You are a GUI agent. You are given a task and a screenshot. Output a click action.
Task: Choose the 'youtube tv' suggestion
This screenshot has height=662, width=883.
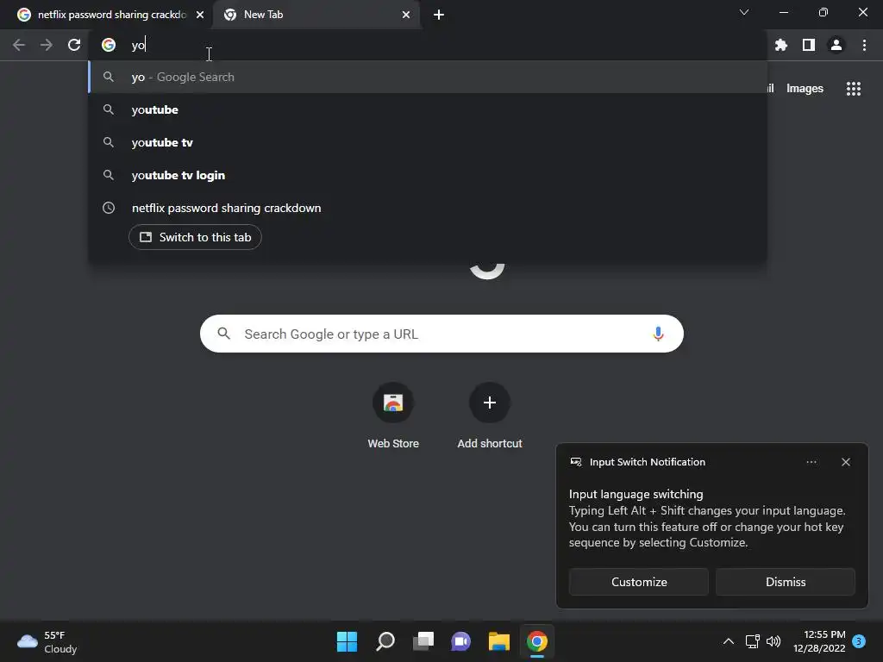coord(428,142)
